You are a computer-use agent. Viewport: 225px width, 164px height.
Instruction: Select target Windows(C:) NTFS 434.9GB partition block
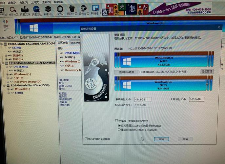pyautogui.click(x=163, y=84)
